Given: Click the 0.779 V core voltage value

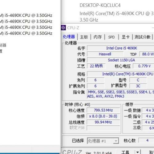Looking at the screenshot, I should point(144,66).
